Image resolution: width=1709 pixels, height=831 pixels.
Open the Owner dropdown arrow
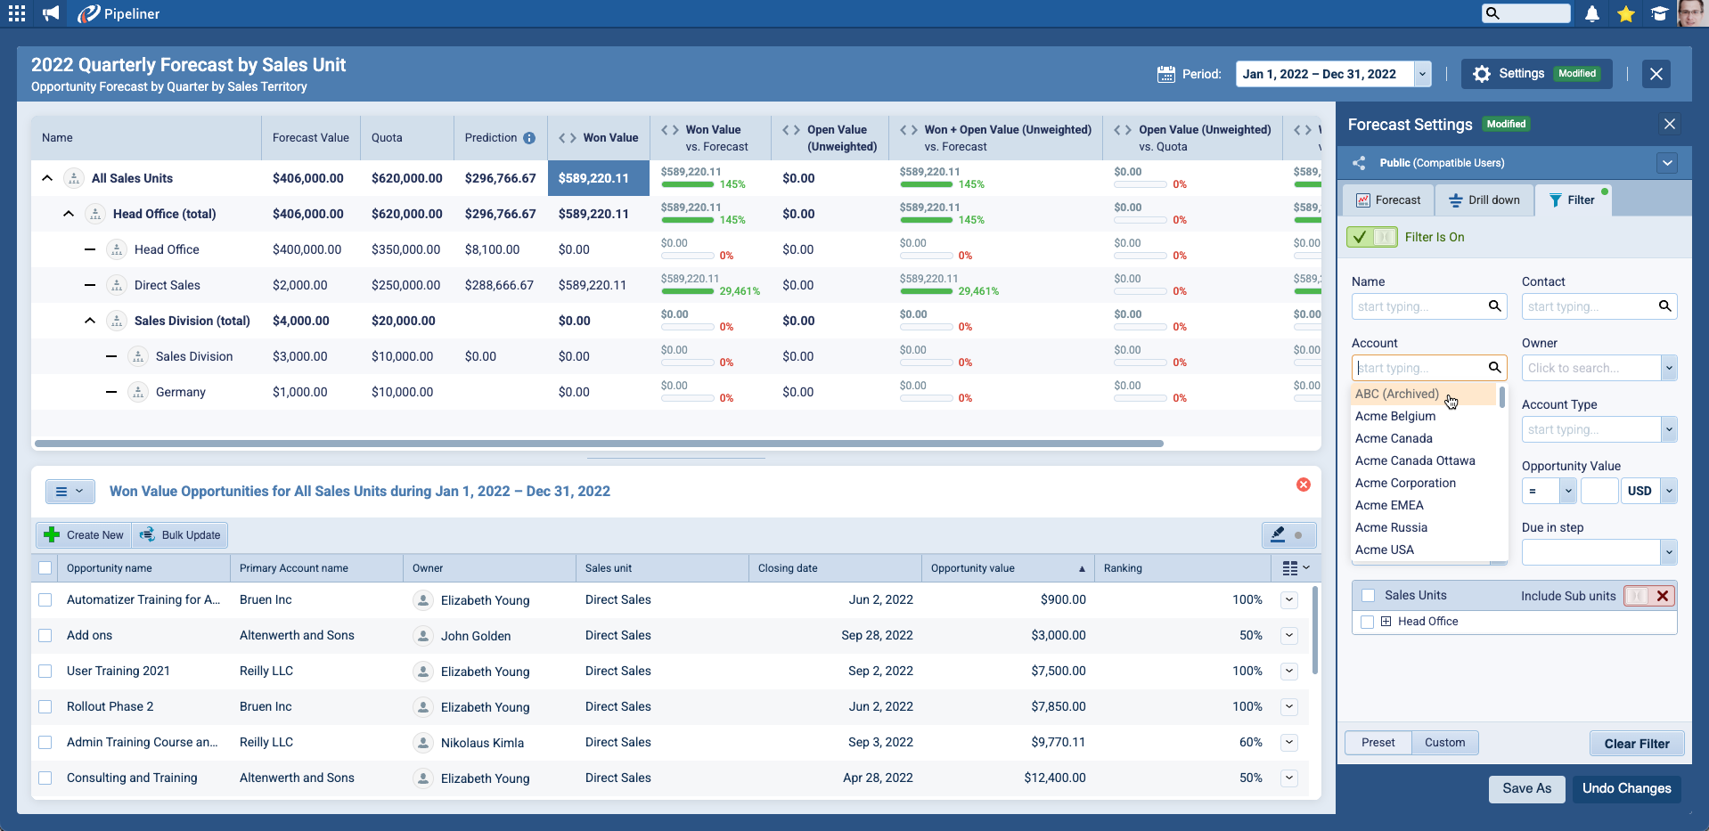coord(1669,368)
